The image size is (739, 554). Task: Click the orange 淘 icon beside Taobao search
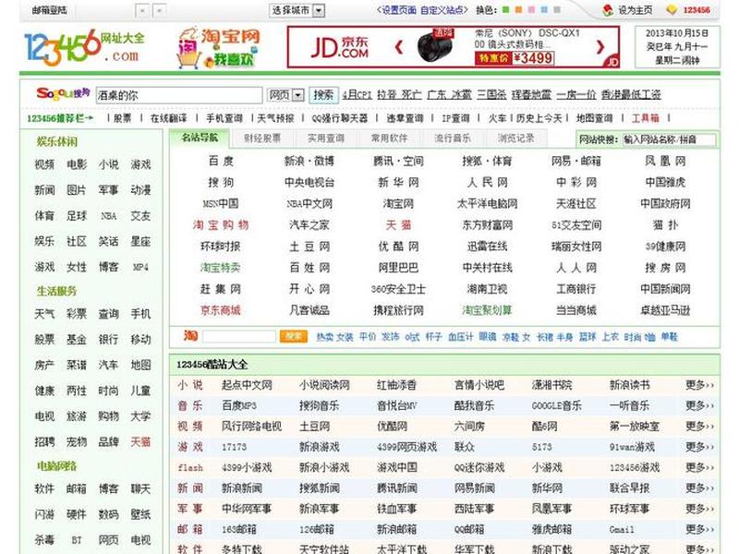[x=190, y=336]
